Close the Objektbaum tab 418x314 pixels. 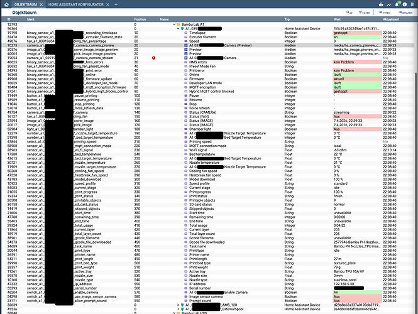[x=41, y=4]
